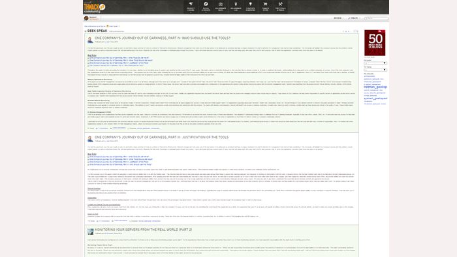Open 'One Company's Journey Out of Darkness, Part IV' post
457x257 pixels.
point(163,38)
